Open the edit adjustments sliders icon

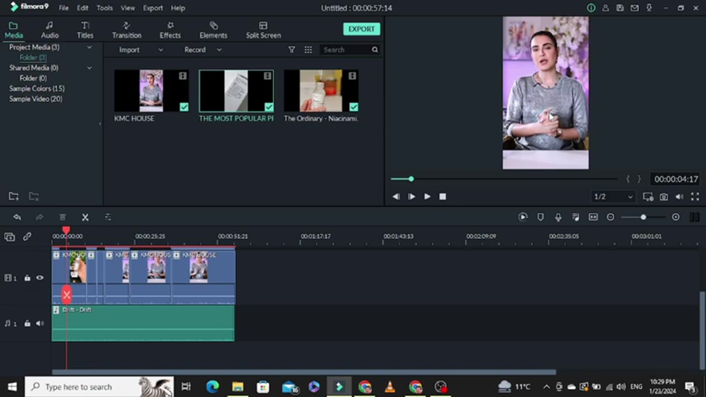tap(108, 217)
